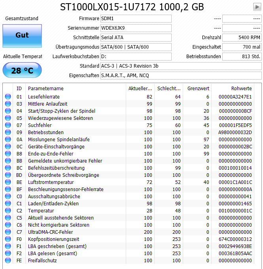
Task: Click status orb for Luftstromtemperatur
Action: [x=8, y=182]
